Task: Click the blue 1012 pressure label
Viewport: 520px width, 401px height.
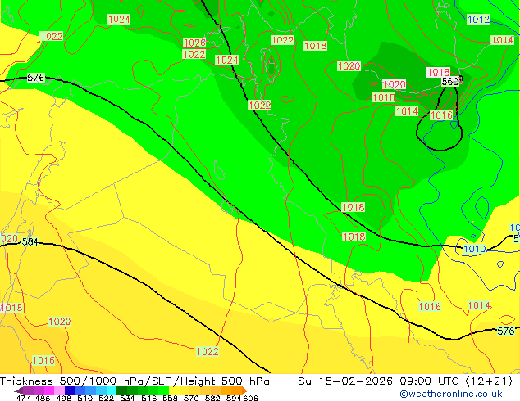Action: [x=478, y=19]
